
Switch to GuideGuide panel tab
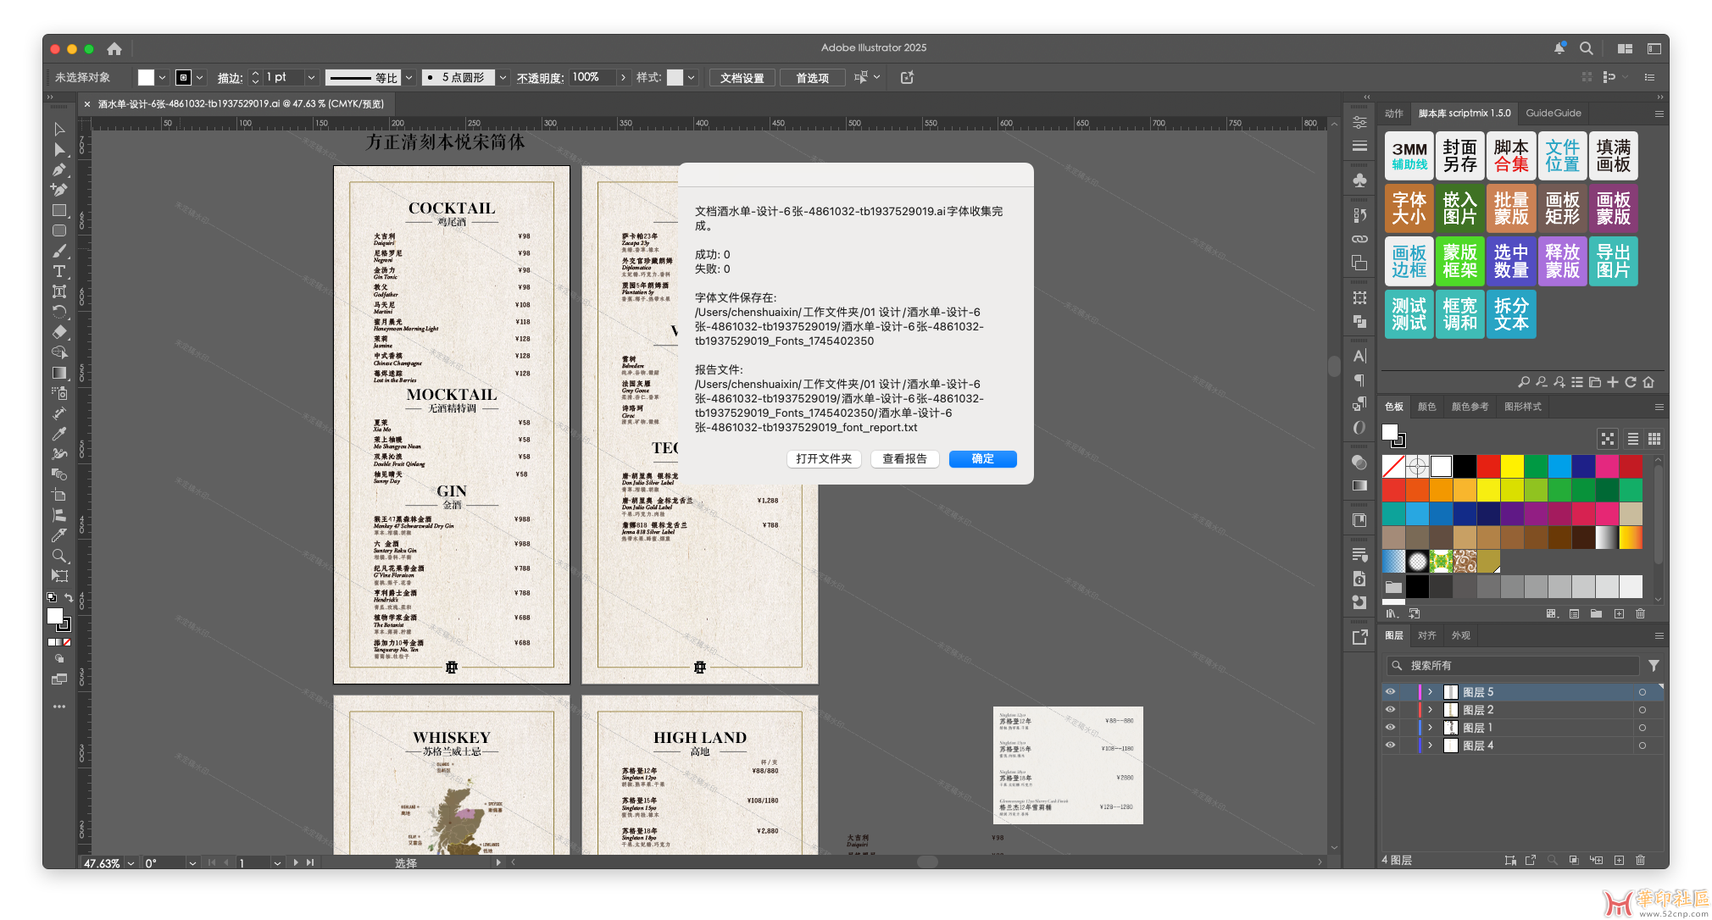point(1554,113)
